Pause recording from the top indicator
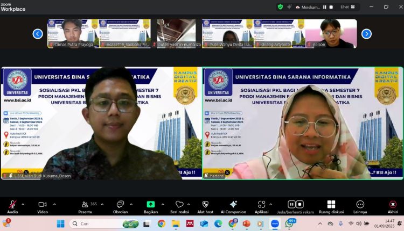This screenshot has height=231, width=404. click(324, 7)
